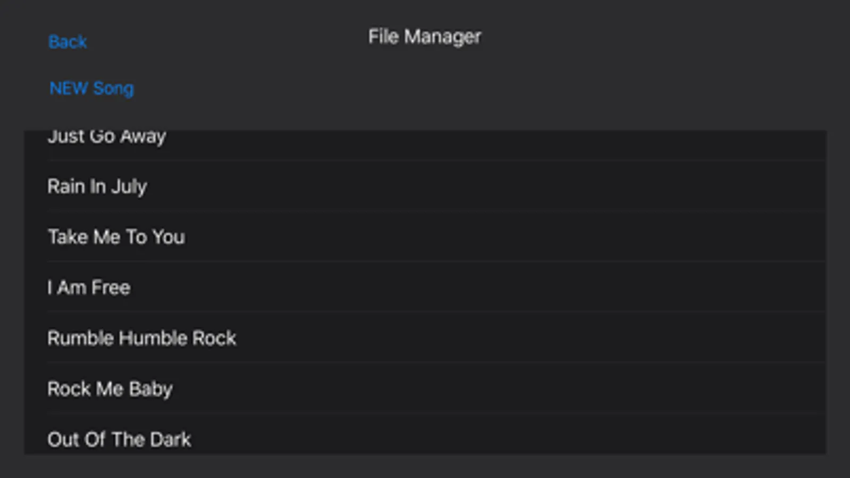Click the word Rumble in the song list
850x478 pixels.
coord(80,338)
